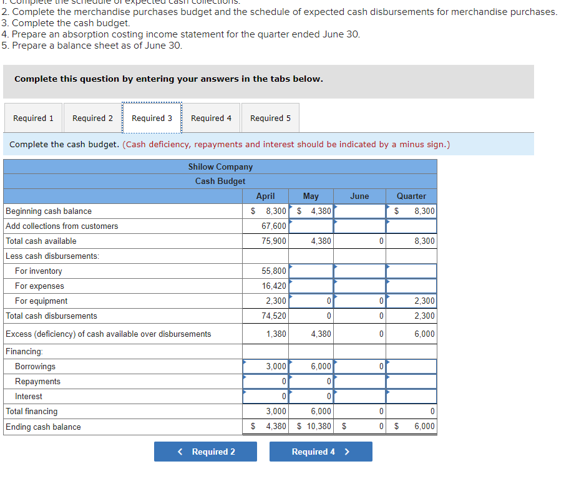Image resolution: width=584 pixels, height=479 pixels.
Task: Select the Required 5 tab
Action: 270,118
